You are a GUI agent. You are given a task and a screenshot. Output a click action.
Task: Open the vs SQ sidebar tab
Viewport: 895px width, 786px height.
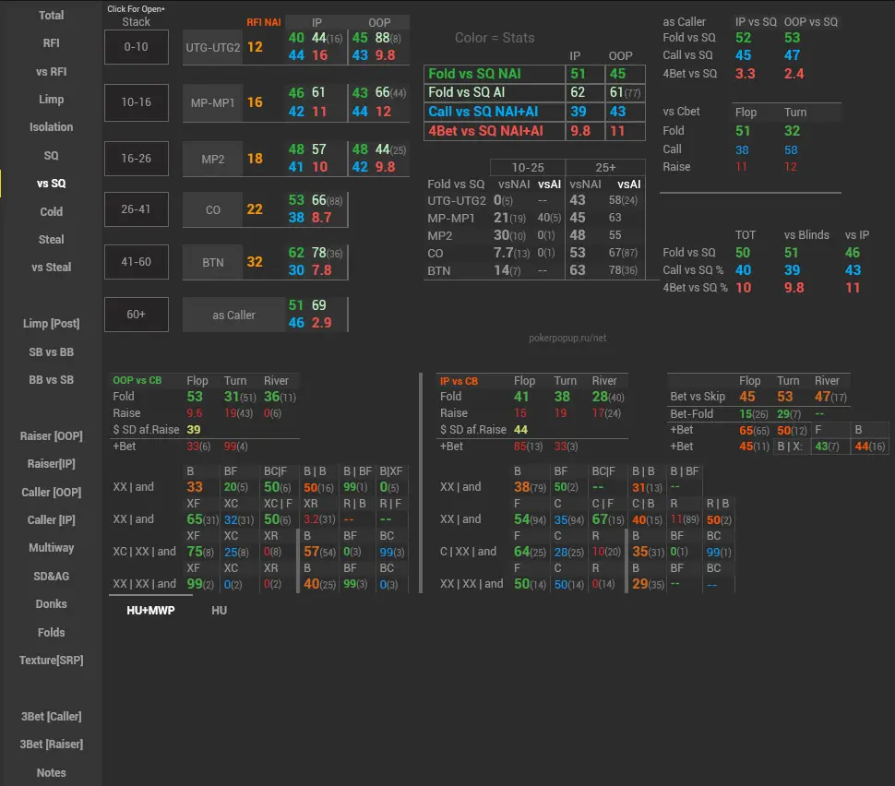pyautogui.click(x=51, y=183)
